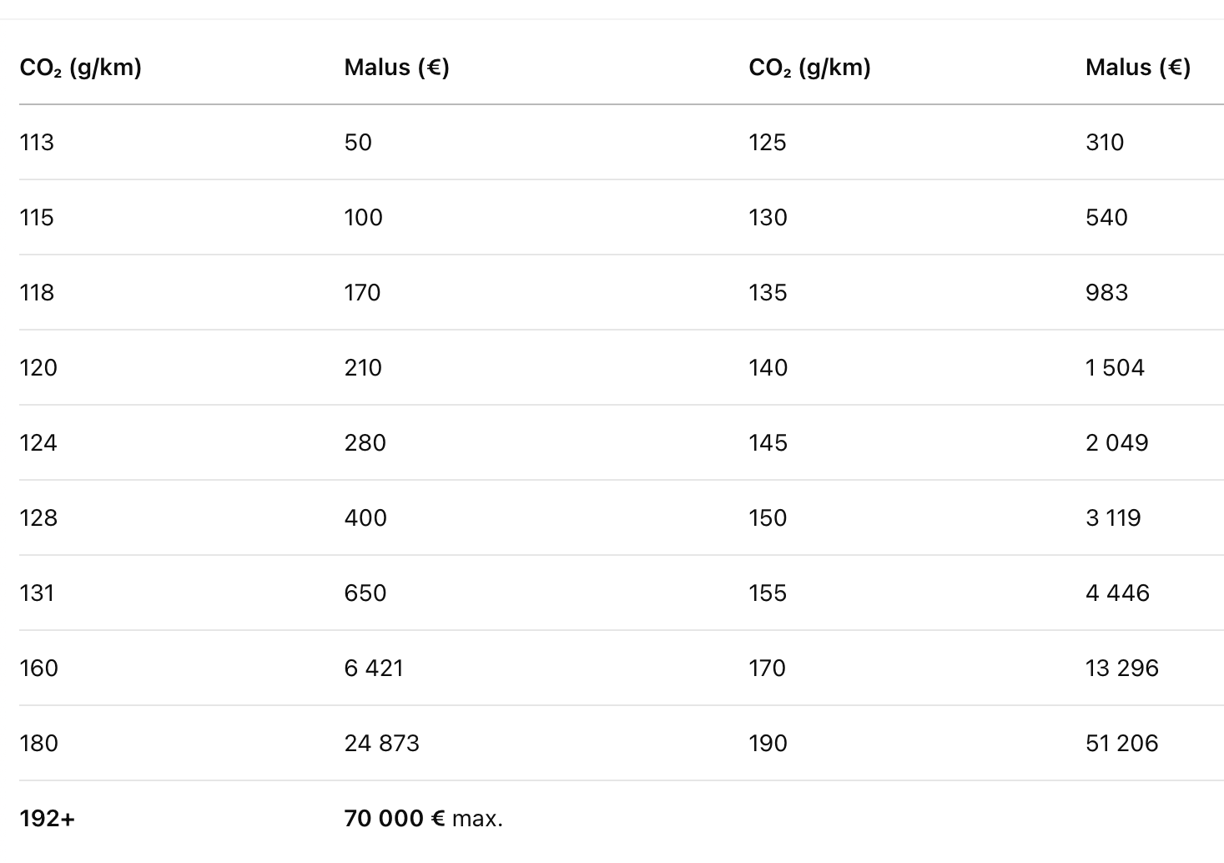Screen dimensions: 1224x863
Task: Select the bold 192+ row label
Action: (x=47, y=819)
